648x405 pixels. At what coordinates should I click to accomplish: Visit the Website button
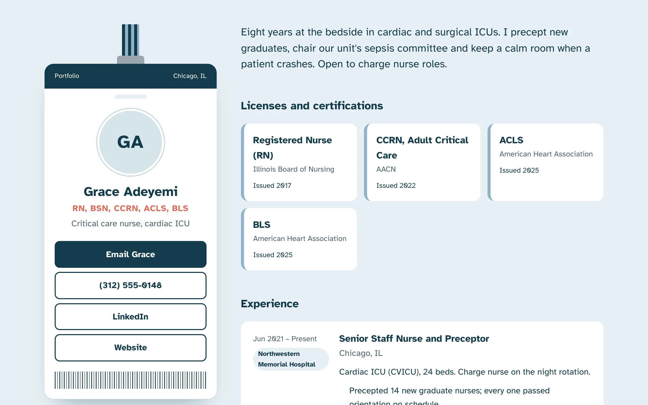coord(130,347)
